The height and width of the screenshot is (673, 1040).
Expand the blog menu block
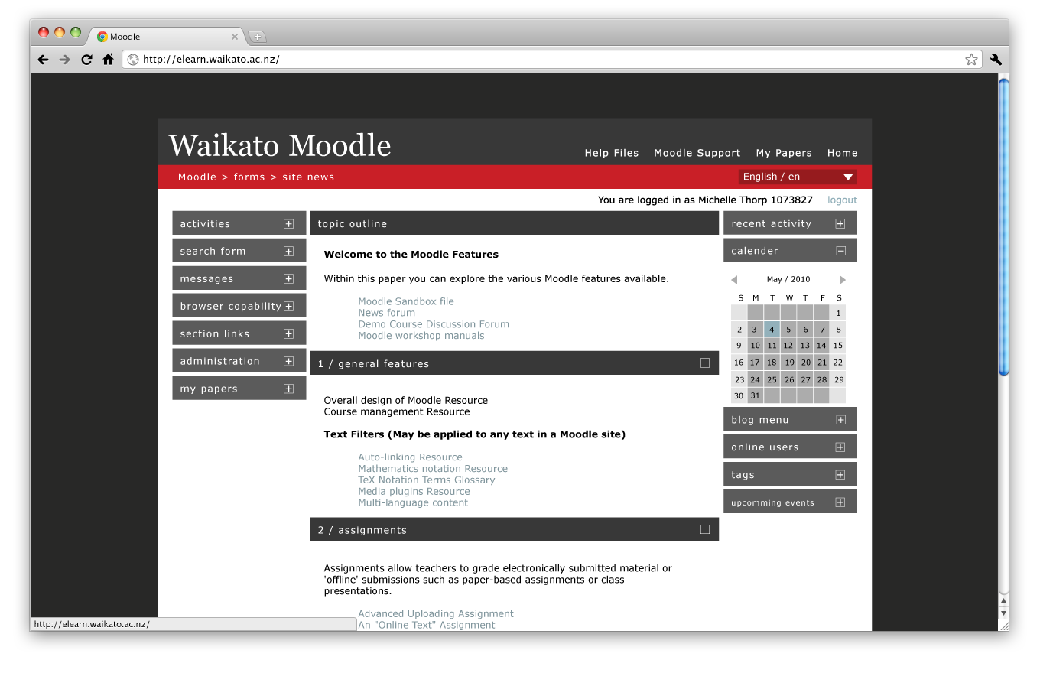pos(840,420)
